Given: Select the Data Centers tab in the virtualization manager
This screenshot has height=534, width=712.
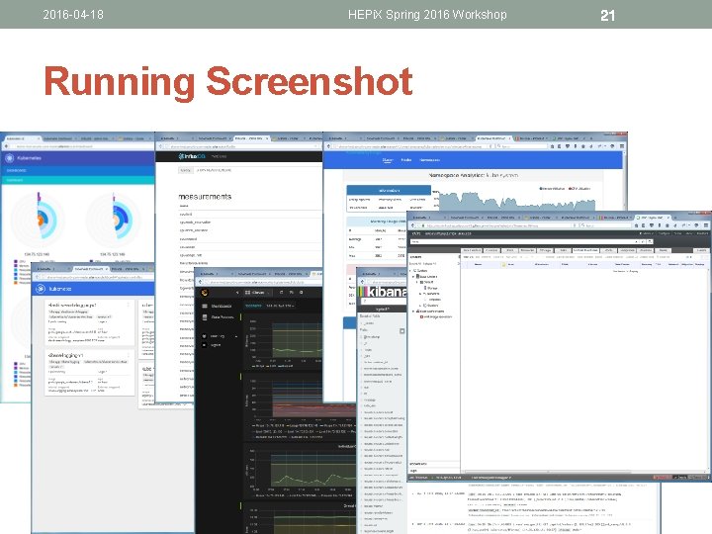Looking at the screenshot, I should point(473,250).
